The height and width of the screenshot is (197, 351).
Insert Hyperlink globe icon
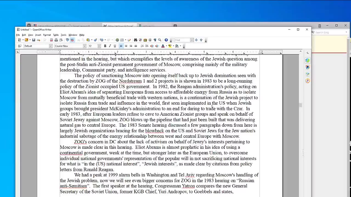point(117,40)
